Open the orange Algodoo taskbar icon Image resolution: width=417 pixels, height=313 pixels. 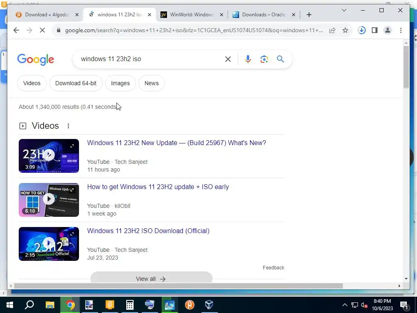[x=190, y=305]
